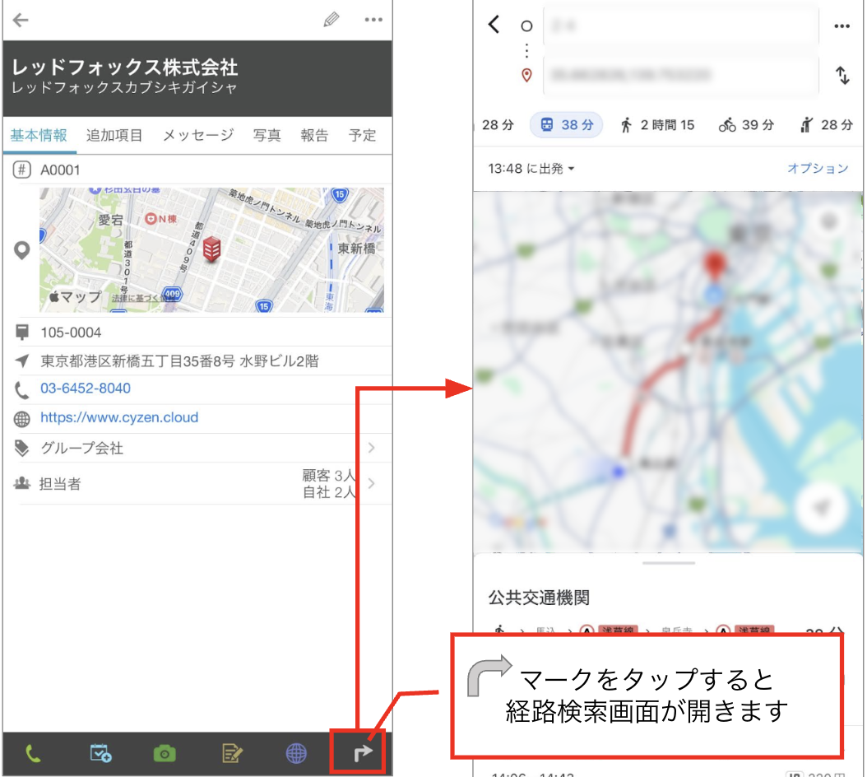This screenshot has width=867, height=777.
Task: Select the cycling 39 分 mode
Action: [x=746, y=125]
